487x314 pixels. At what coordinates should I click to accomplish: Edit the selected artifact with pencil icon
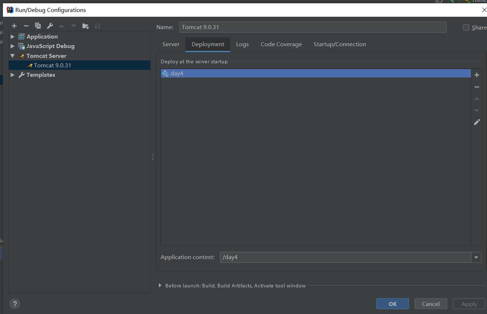pyautogui.click(x=477, y=122)
